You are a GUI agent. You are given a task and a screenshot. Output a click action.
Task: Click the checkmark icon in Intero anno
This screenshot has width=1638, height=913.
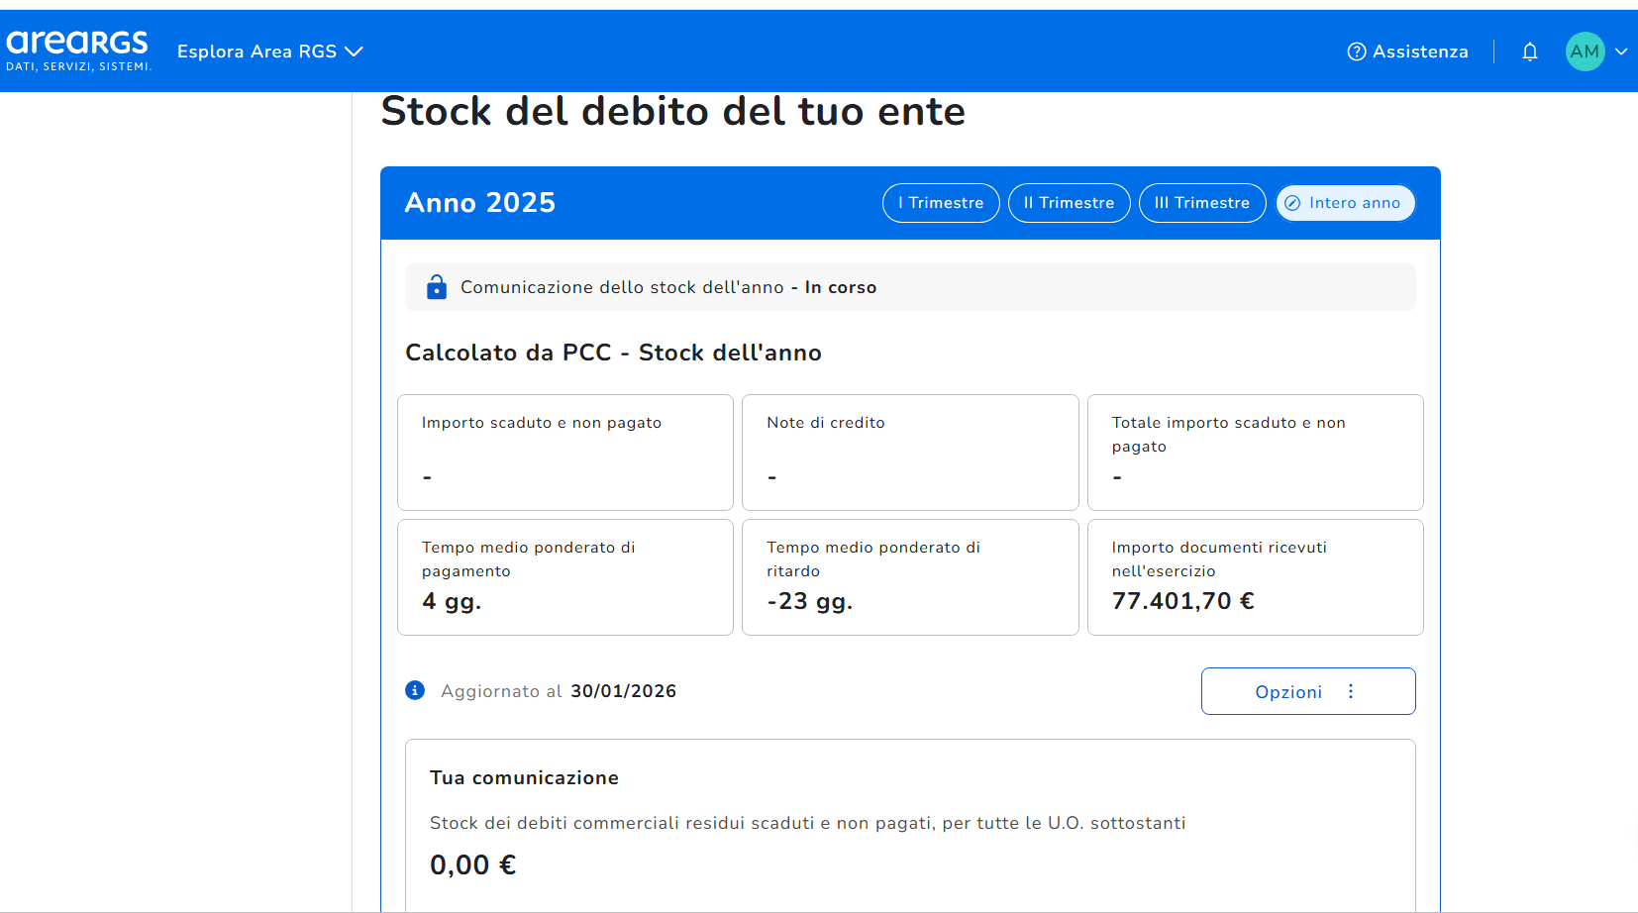pyautogui.click(x=1292, y=203)
